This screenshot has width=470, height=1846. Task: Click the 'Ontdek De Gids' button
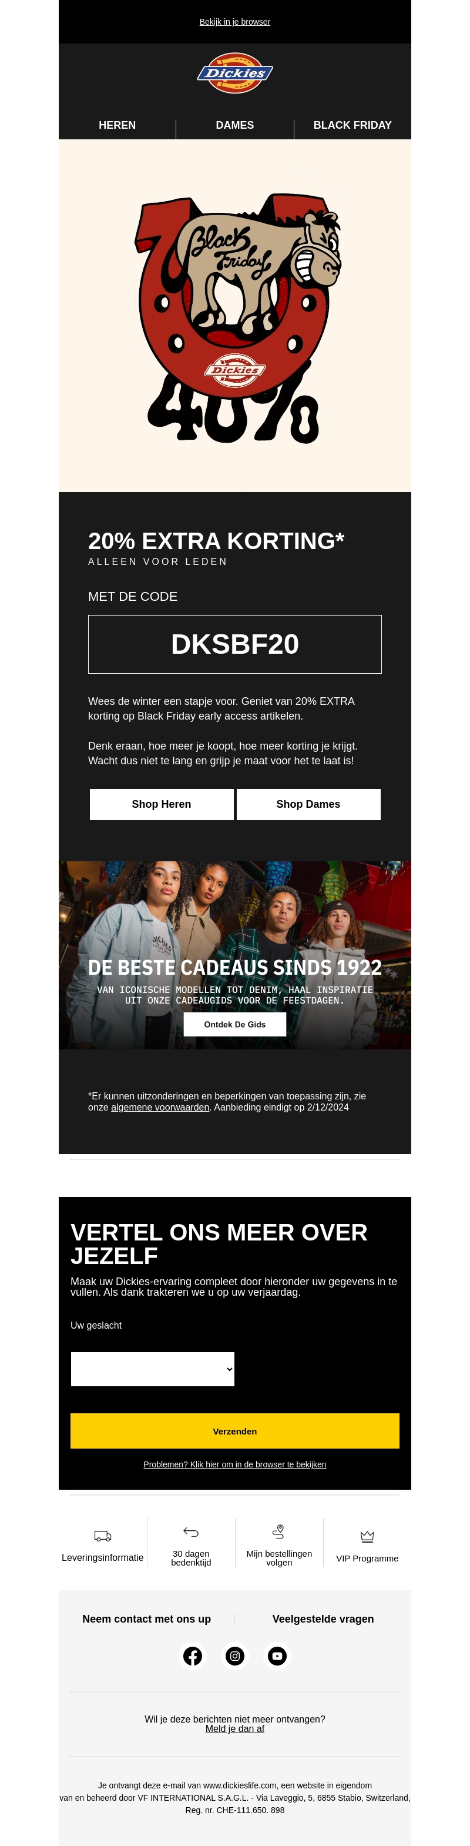click(x=235, y=1024)
